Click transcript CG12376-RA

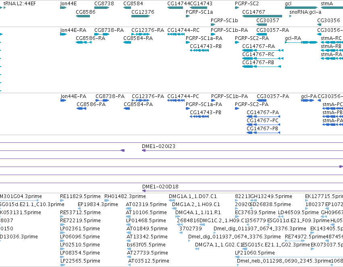click(148, 30)
